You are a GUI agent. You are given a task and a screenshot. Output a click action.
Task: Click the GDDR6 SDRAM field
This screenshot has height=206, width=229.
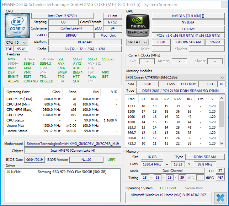coord(189,42)
